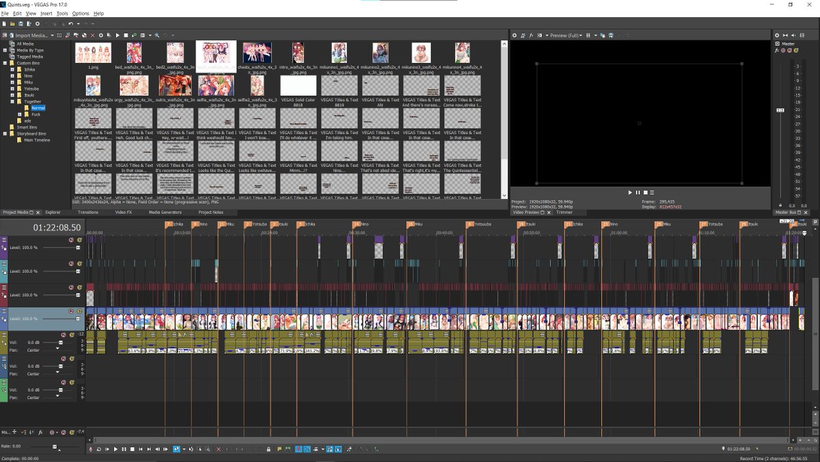Open the first audio track Pan dropdown
The image size is (820, 462).
[x=57, y=349]
